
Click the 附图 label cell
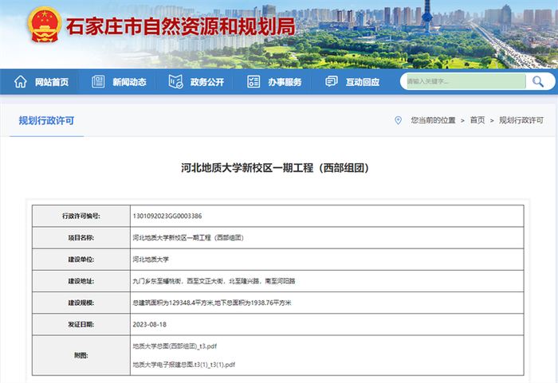pyautogui.click(x=81, y=355)
